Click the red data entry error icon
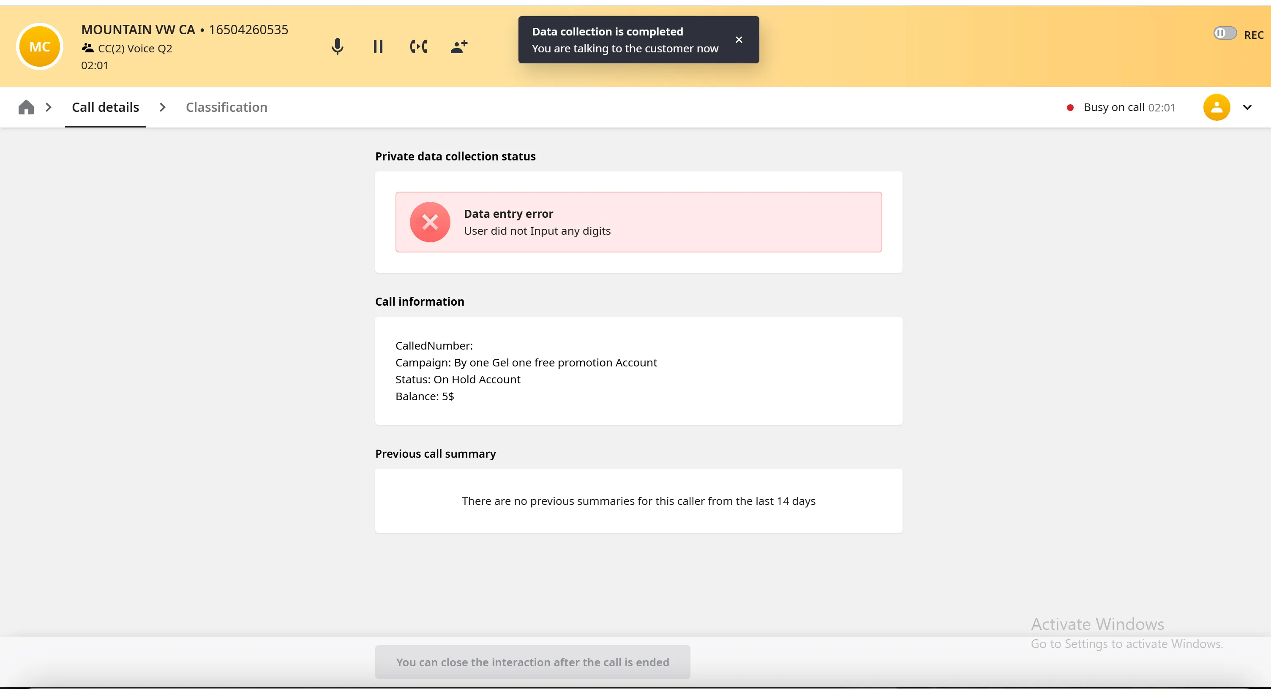The image size is (1271, 689). click(430, 222)
